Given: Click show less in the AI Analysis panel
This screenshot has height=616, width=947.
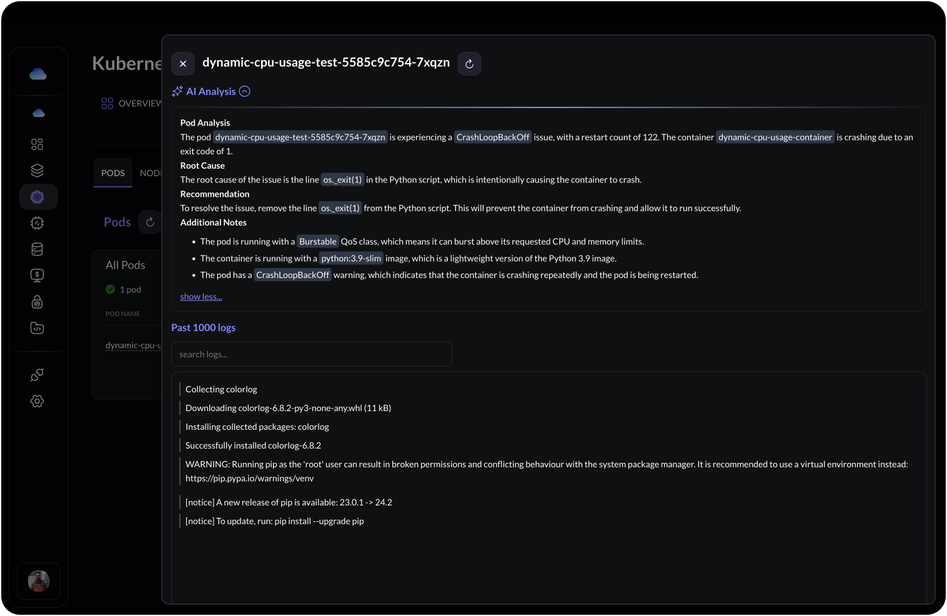Looking at the screenshot, I should click(x=201, y=296).
